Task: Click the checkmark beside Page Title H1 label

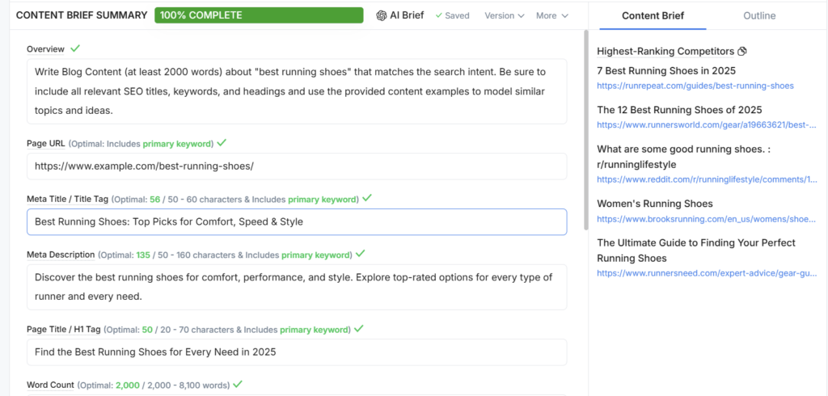Action: pyautogui.click(x=358, y=328)
